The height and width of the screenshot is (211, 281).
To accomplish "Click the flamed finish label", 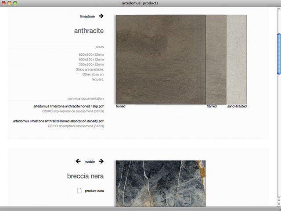I will click(212, 106).
